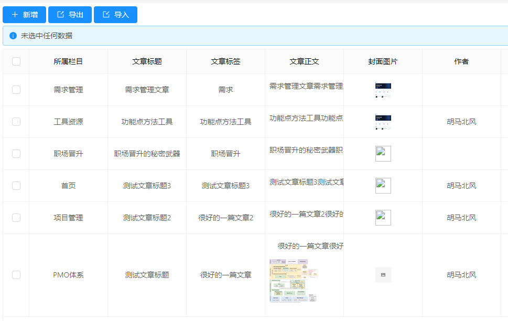Click body text starting 测试文章标题3测试文章

click(306, 182)
